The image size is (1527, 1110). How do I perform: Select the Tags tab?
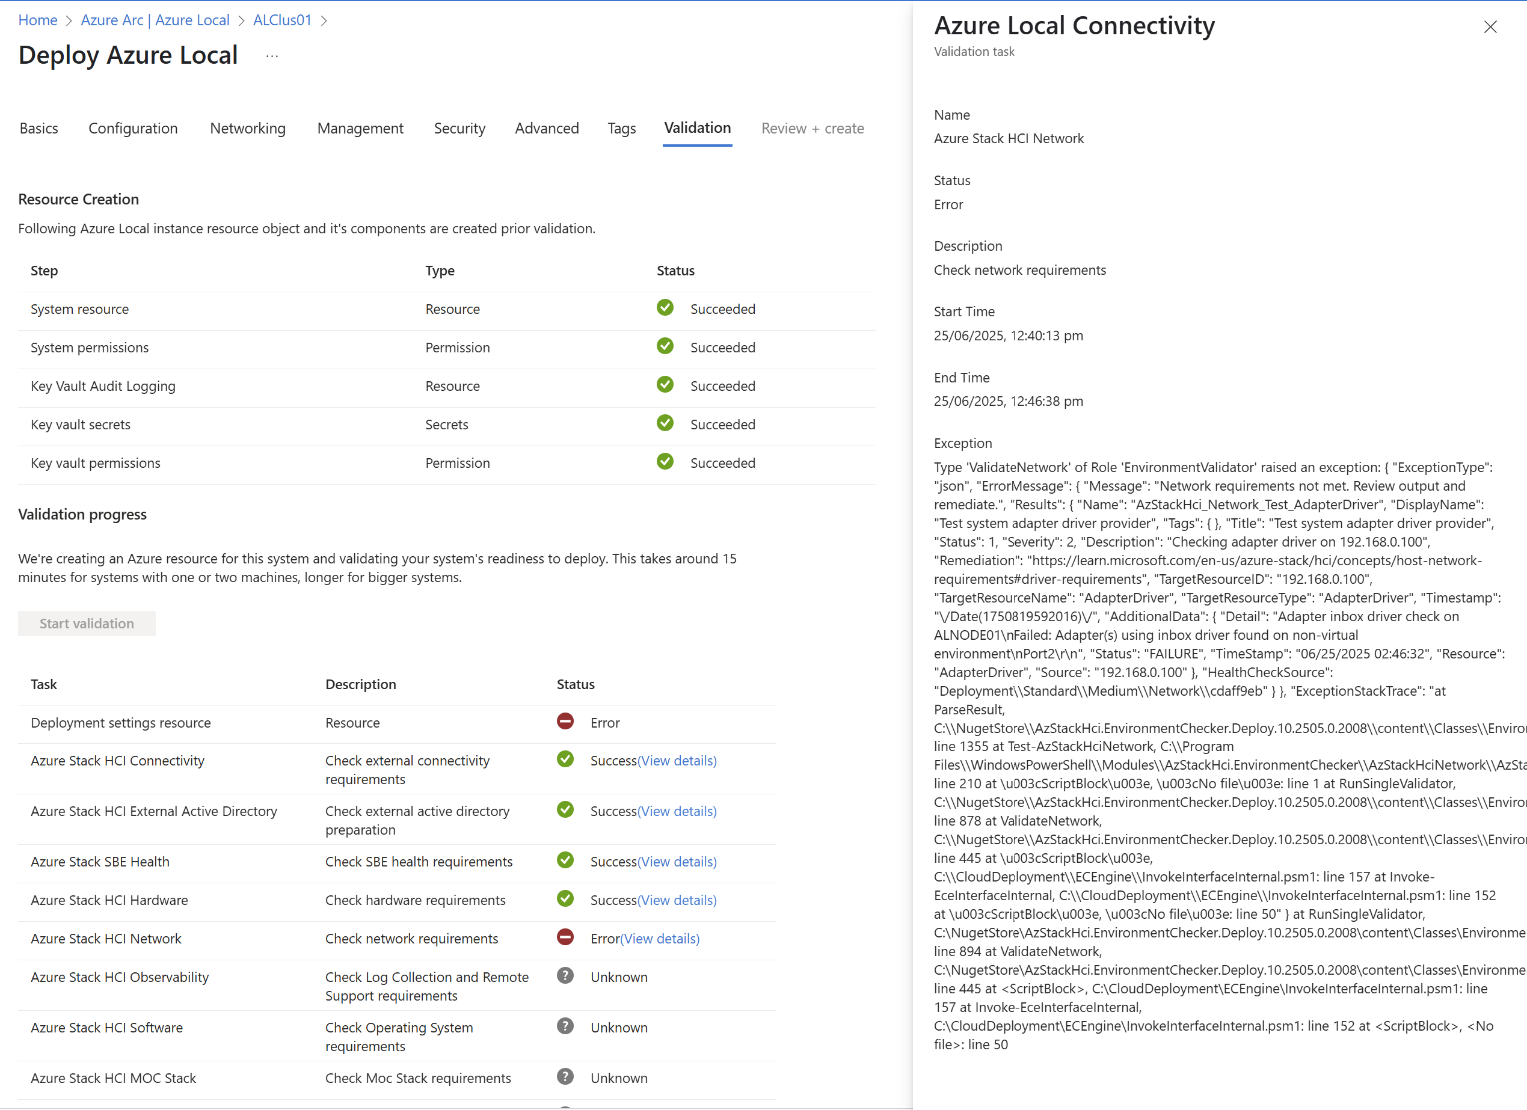point(621,129)
